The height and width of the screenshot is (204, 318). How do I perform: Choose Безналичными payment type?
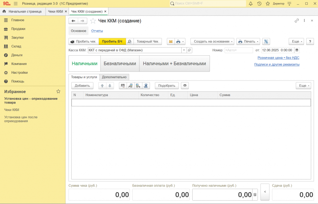(120, 64)
